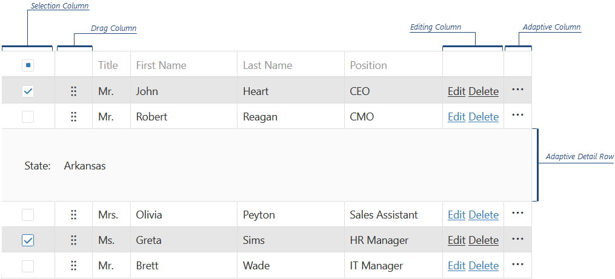Click drag handle for Greta Sims
This screenshot has height=279, width=615.
[73, 240]
